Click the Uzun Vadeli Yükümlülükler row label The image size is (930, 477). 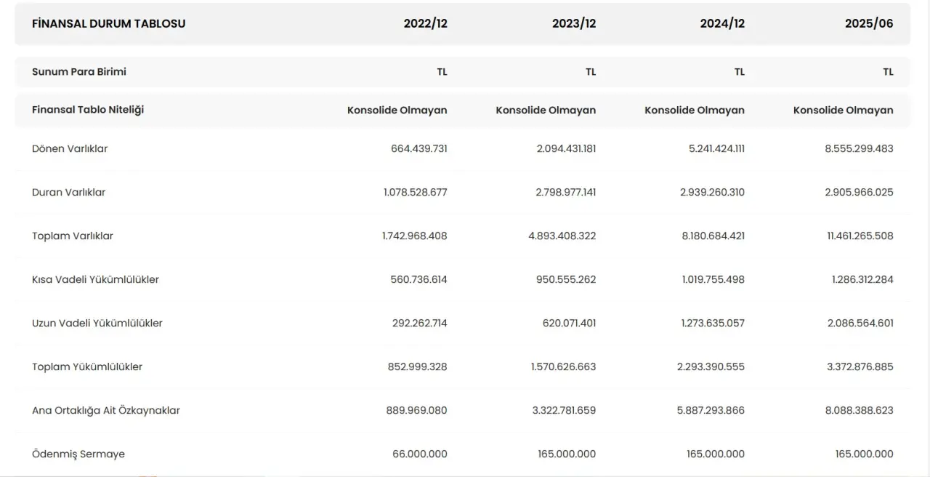point(97,323)
